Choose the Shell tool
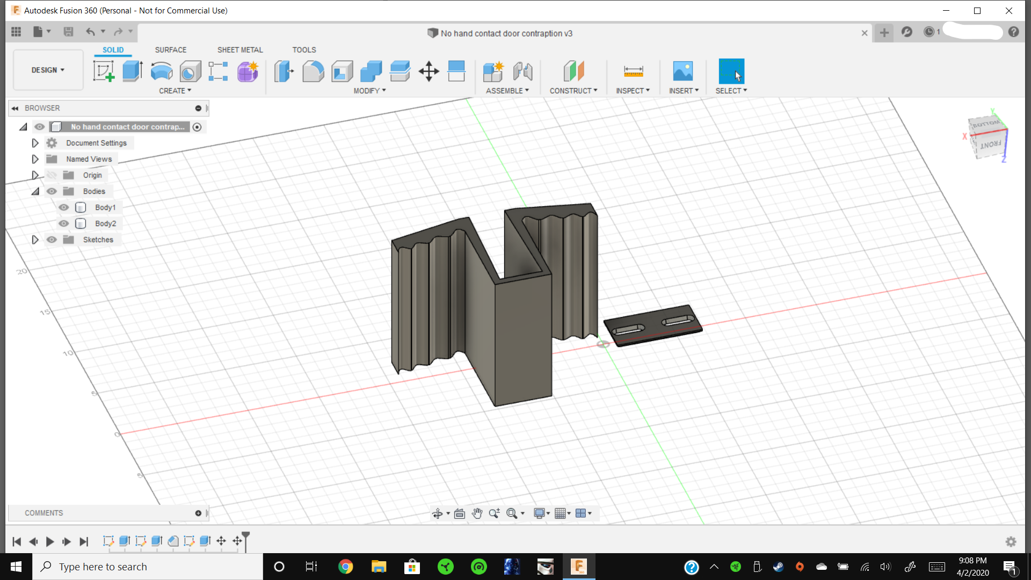This screenshot has width=1031, height=580. click(x=342, y=71)
